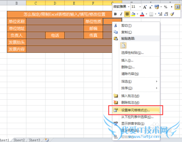
Task: Toggle italic formatting in mini toolbar
Action: coord(121,14)
